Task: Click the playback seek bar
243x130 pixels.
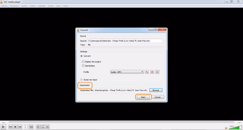Action: (121, 122)
